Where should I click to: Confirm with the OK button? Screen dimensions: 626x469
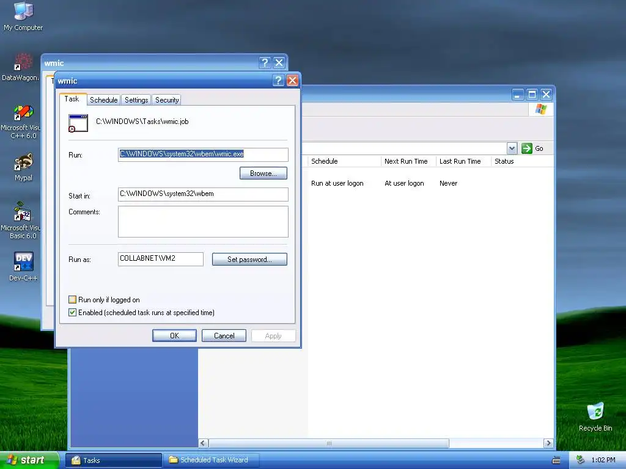click(174, 336)
